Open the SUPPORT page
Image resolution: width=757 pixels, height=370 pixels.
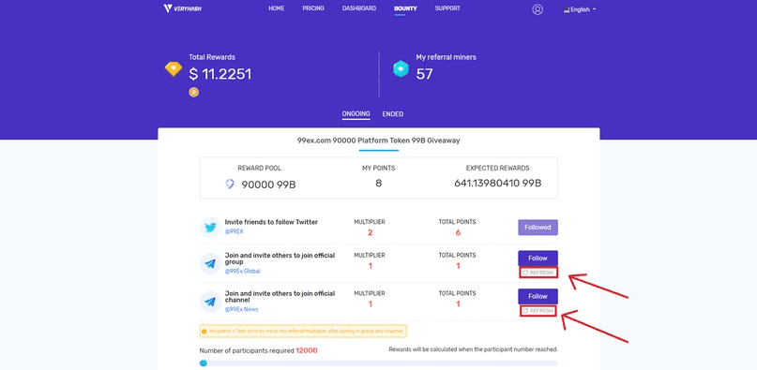447,8
